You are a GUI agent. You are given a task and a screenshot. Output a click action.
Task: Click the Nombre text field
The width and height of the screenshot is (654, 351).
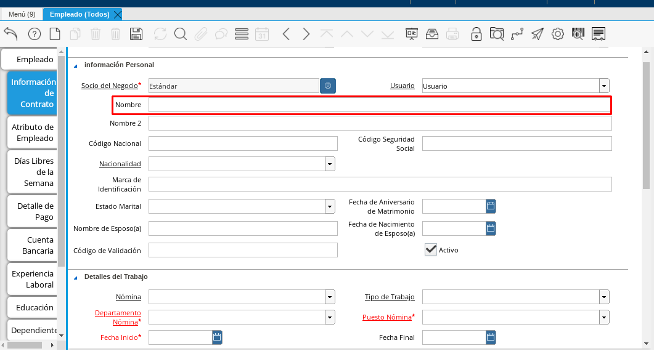pyautogui.click(x=380, y=105)
